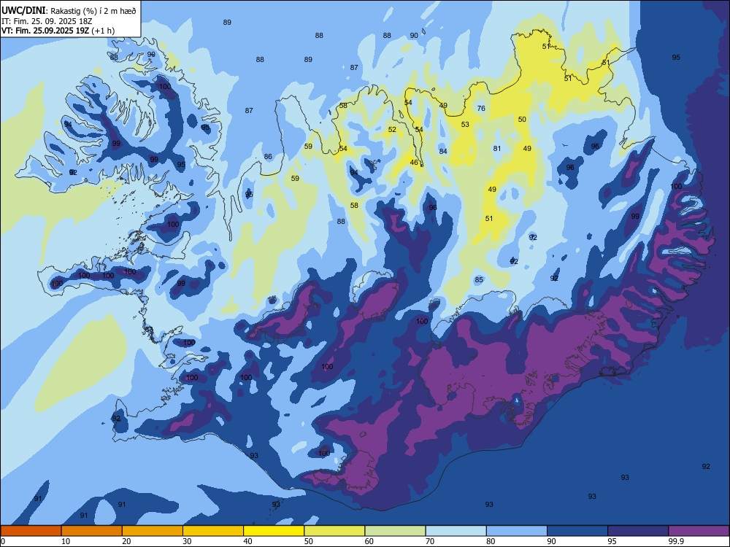Pick the bright yellow 40–50 legend swatch
730x547 pixels.
(x=274, y=531)
